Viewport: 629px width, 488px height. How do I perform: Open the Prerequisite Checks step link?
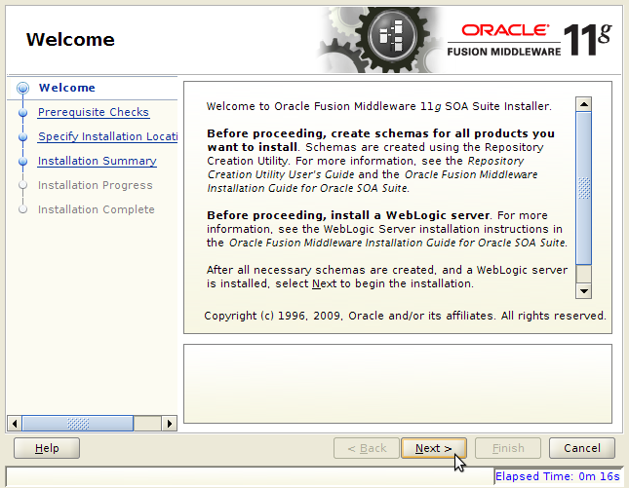pos(93,112)
